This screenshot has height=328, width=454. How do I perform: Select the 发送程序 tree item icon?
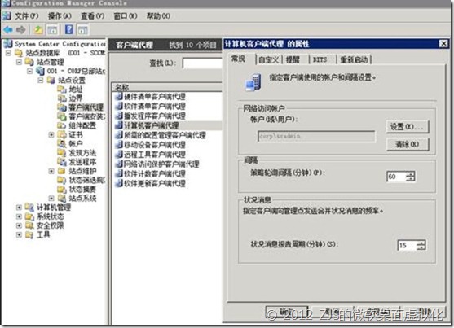[x=62, y=162]
